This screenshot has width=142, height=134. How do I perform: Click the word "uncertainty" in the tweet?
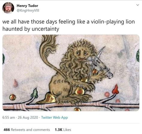pyautogui.click(x=45, y=29)
